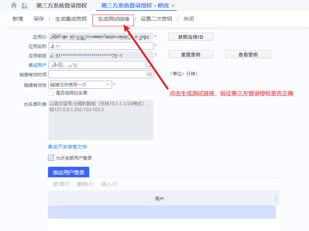The width and height of the screenshot is (309, 231).
Task: Click the 重置密钥 button
Action: point(190,54)
